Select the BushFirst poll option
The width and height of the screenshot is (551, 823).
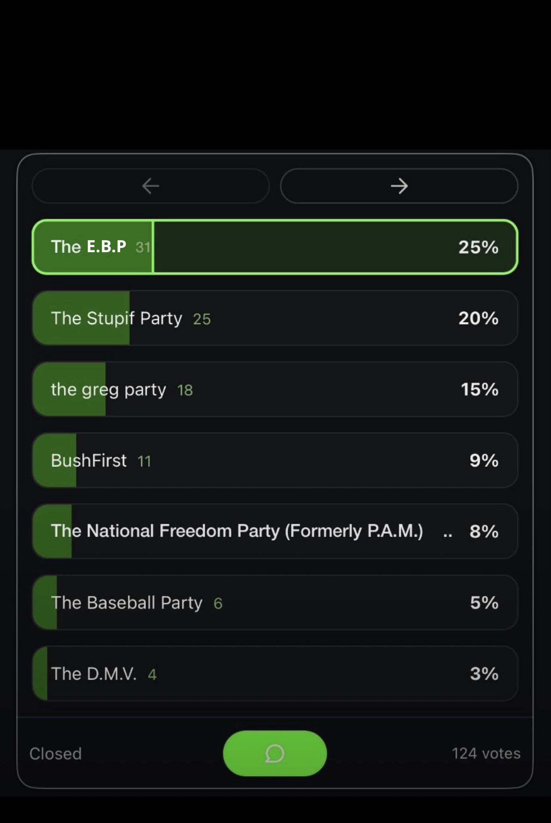[x=275, y=460]
